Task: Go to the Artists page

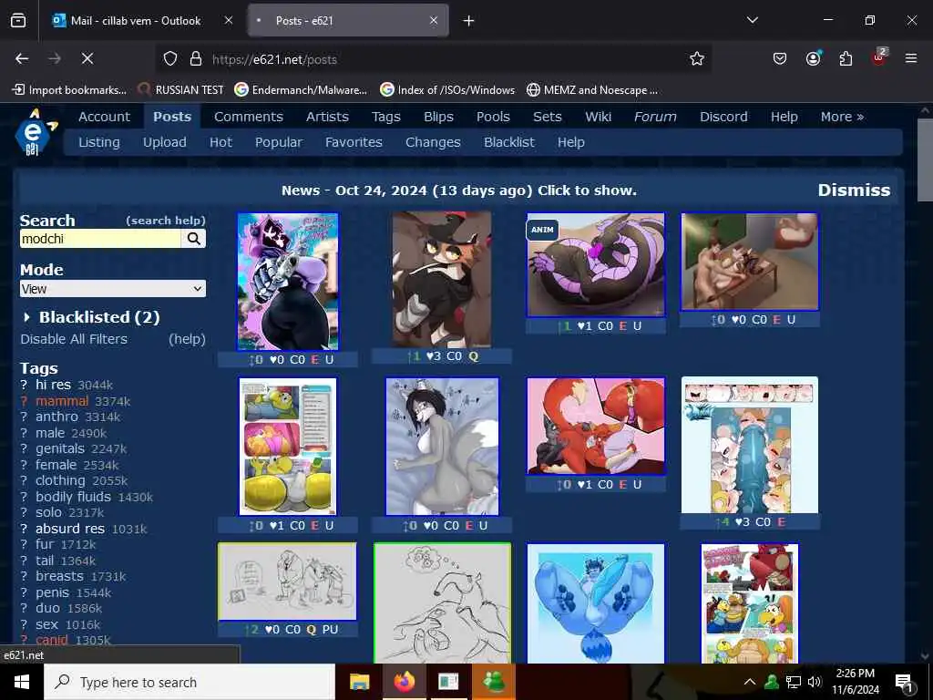Action: coord(327,117)
